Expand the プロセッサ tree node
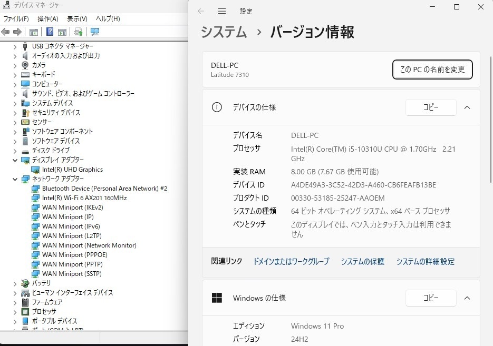Screen dimensions: 493x346 (15, 312)
